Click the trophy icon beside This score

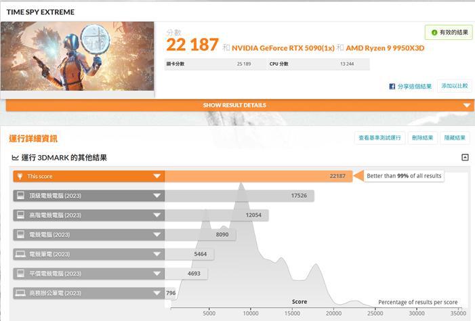point(20,176)
